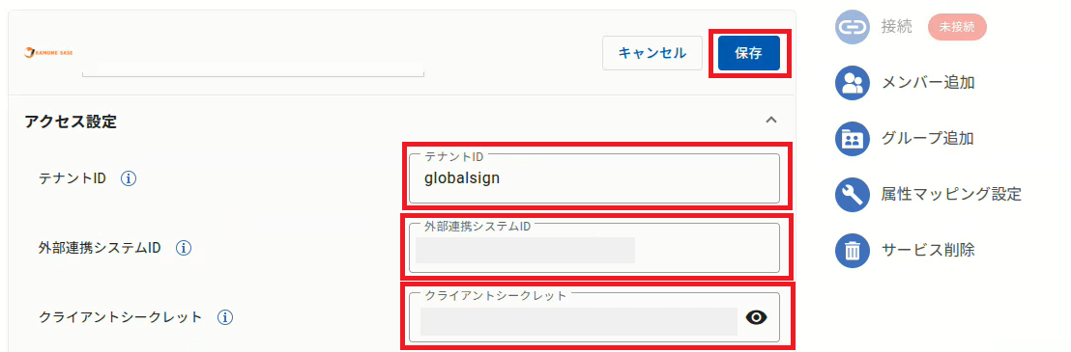Image resolution: width=1071 pixels, height=352 pixels.
Task: Click the Kamome SASE logo thumbnail
Action: coord(48,52)
